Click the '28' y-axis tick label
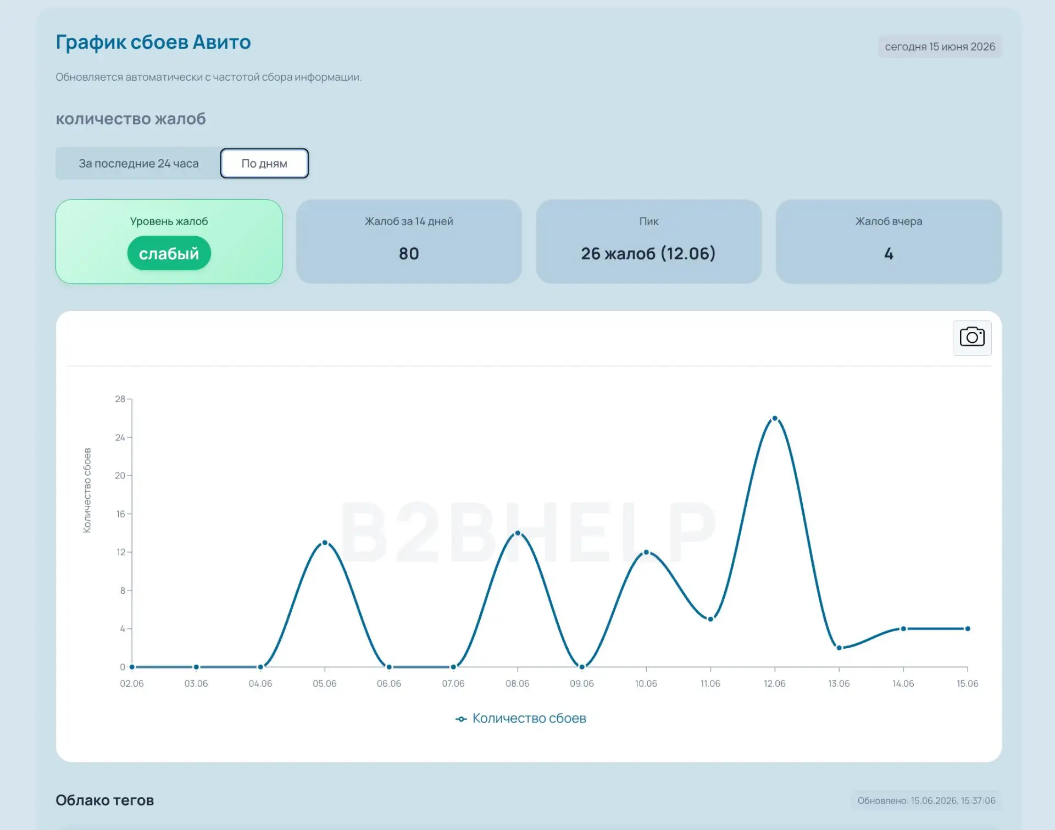Image resolution: width=1055 pixels, height=830 pixels. pos(120,399)
